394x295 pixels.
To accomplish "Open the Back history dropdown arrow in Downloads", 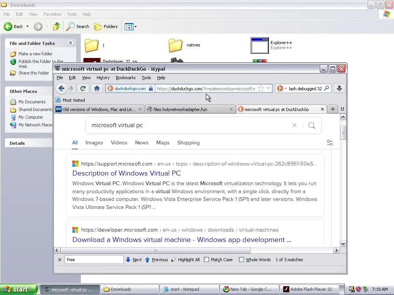I will coord(27,27).
